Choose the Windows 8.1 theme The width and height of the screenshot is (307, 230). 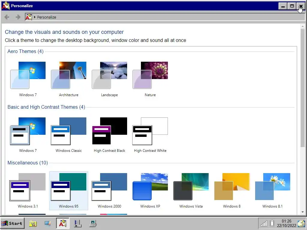click(273, 191)
